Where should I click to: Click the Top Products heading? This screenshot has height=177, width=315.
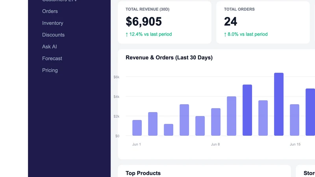(143, 173)
